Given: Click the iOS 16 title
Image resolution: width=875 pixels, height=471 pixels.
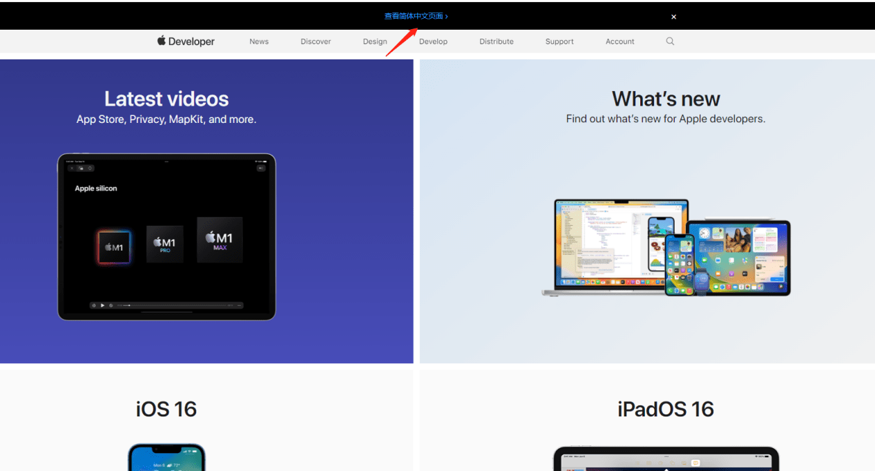Looking at the screenshot, I should click(x=166, y=409).
